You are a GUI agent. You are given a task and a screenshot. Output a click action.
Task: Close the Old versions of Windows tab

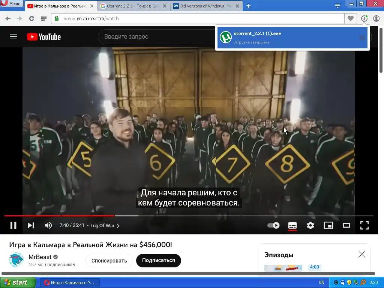[x=237, y=6]
